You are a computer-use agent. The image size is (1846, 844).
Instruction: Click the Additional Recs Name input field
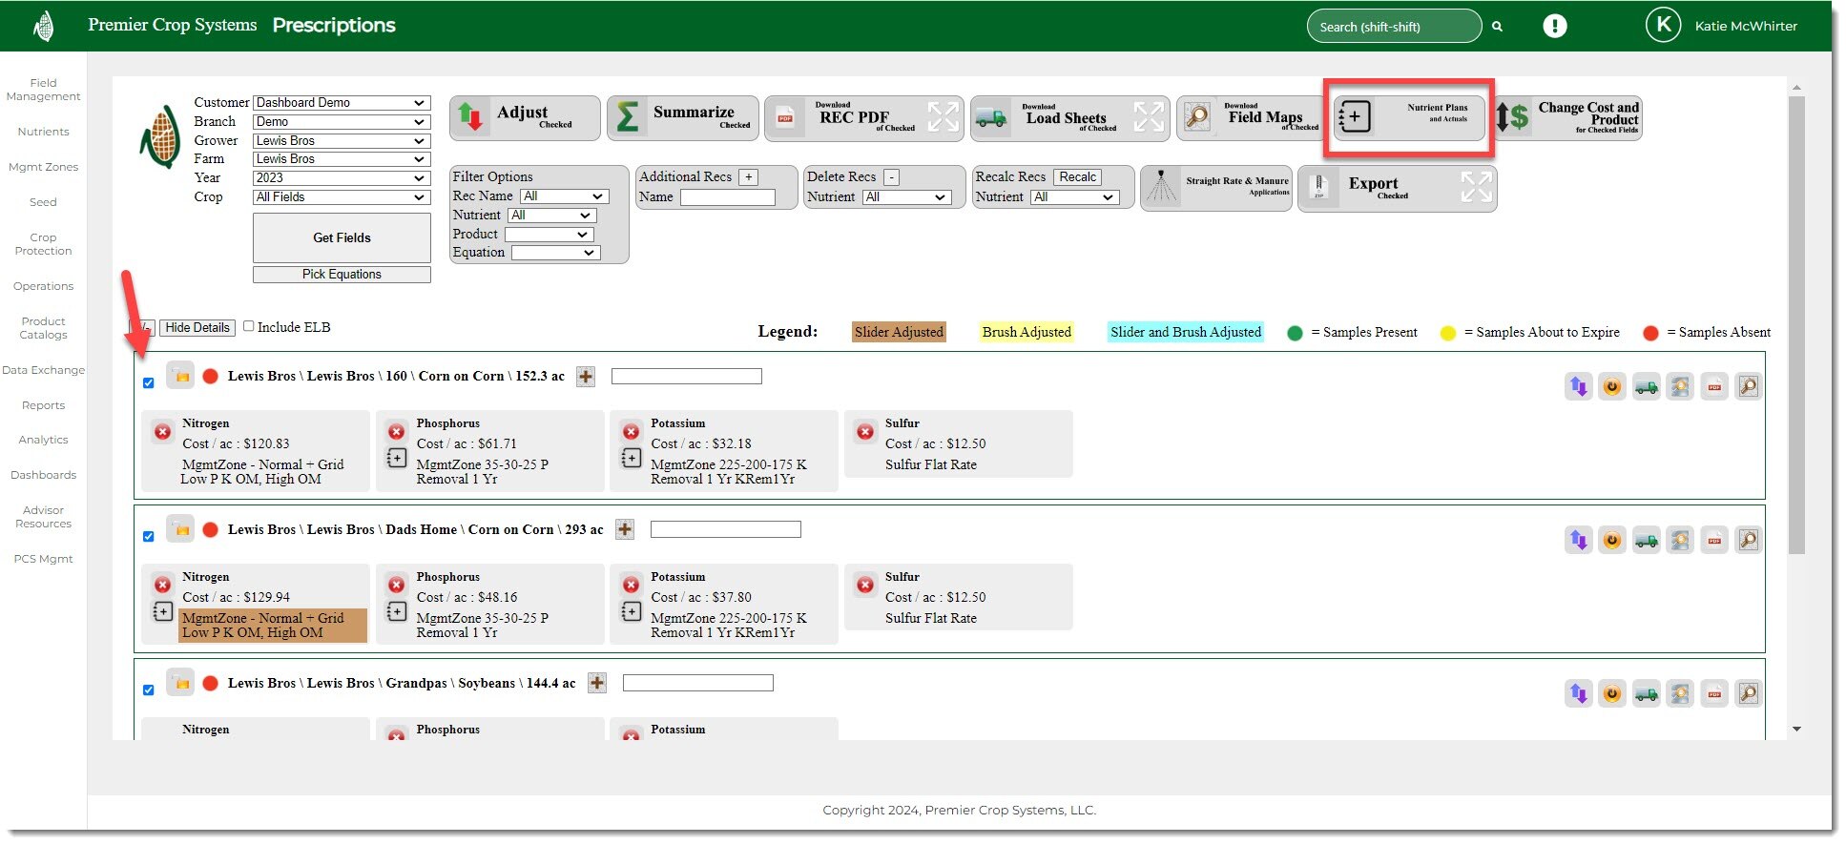click(727, 197)
